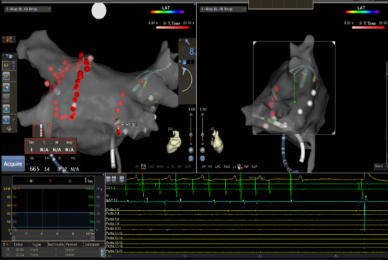This screenshot has width=388, height=260.
Task: Click the first icon in ECG signal toolbar
Action: (x=108, y=179)
